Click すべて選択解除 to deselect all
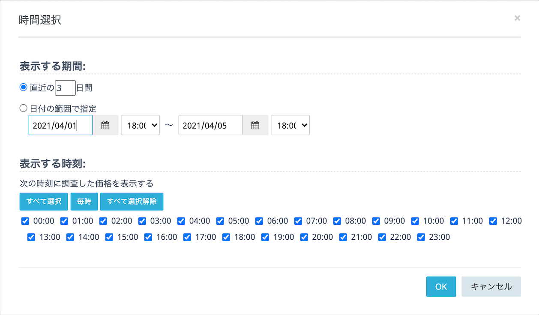539x315 pixels. point(132,202)
